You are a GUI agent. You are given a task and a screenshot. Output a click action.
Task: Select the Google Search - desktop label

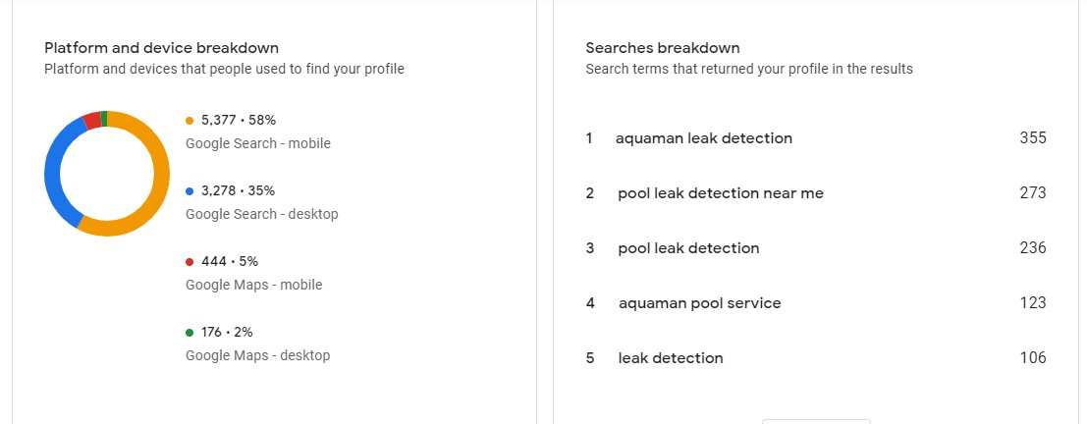point(261,214)
